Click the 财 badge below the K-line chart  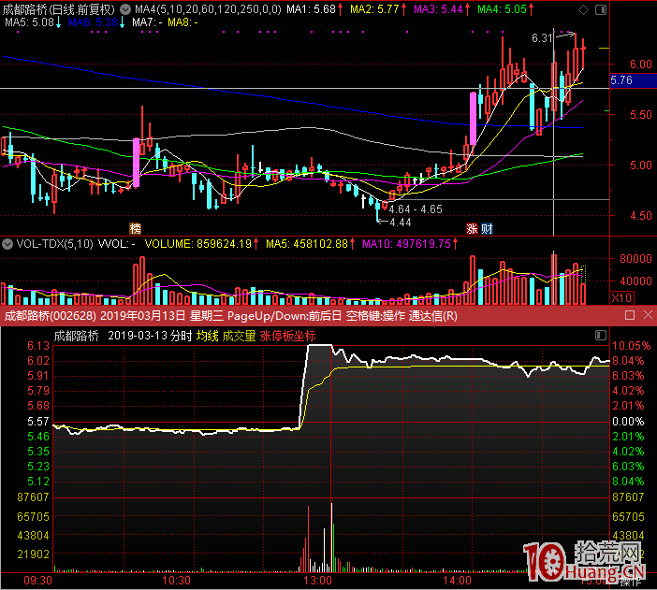click(487, 229)
